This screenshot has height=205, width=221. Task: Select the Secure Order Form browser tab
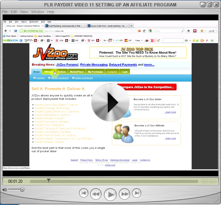[x=108, y=26]
